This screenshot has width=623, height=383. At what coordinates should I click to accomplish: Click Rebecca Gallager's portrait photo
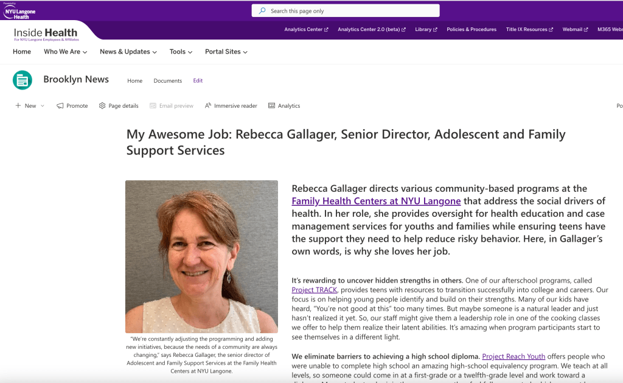(x=201, y=256)
